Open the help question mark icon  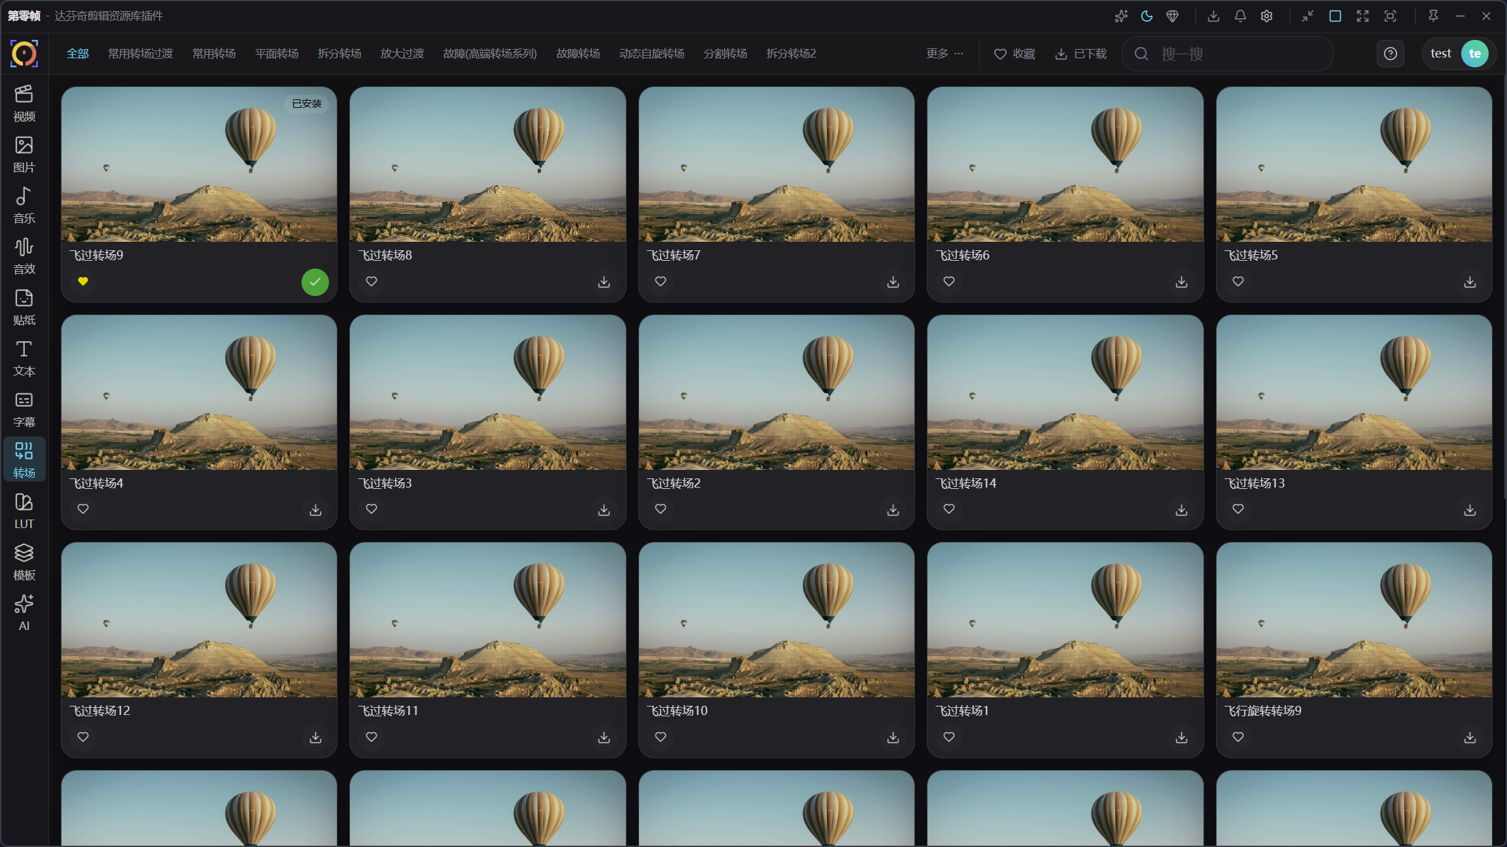pos(1391,54)
